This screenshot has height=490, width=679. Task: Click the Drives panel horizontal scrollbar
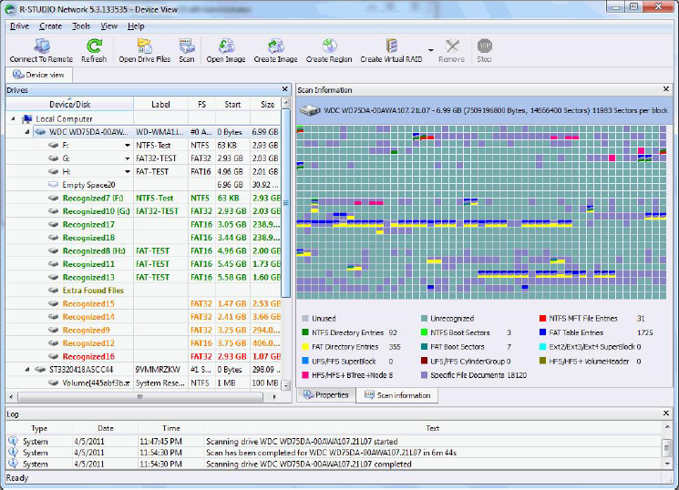(139, 396)
